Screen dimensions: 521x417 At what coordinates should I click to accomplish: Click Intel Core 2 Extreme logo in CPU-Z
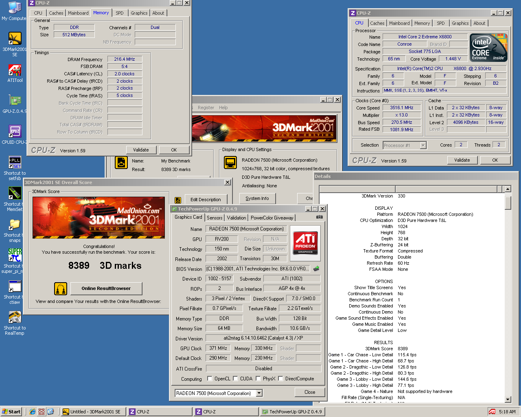tap(489, 48)
